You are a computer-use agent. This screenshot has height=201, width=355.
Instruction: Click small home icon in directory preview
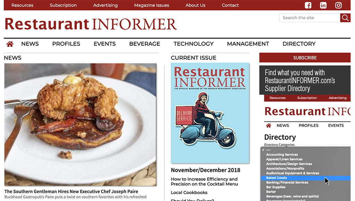point(269,126)
